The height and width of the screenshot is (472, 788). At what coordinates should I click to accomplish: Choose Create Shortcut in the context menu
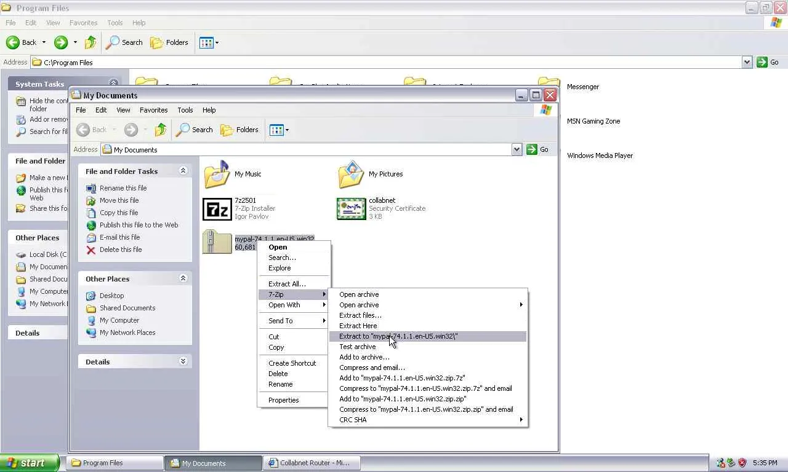[294, 363]
